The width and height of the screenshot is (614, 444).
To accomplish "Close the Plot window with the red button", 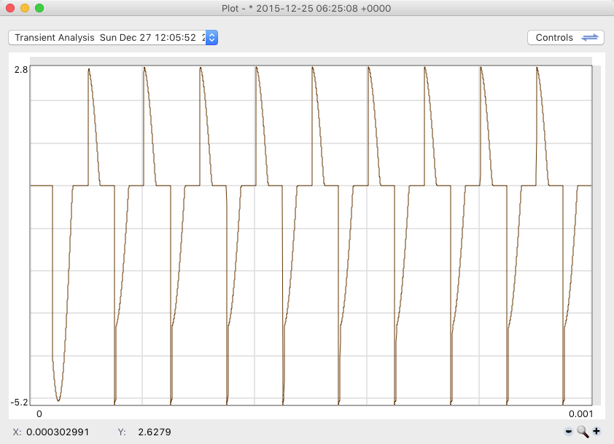I will coord(10,8).
